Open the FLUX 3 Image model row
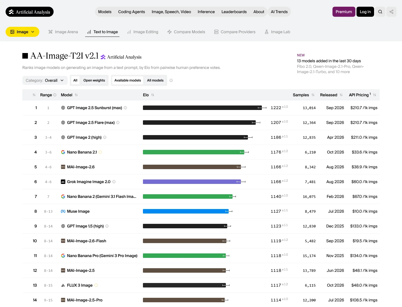Image resolution: width=402 pixels, height=307 pixels. tap(201, 285)
